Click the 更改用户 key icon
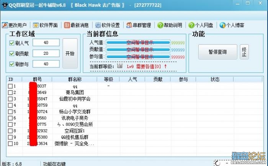The image size is (268, 166). (x=5, y=25)
